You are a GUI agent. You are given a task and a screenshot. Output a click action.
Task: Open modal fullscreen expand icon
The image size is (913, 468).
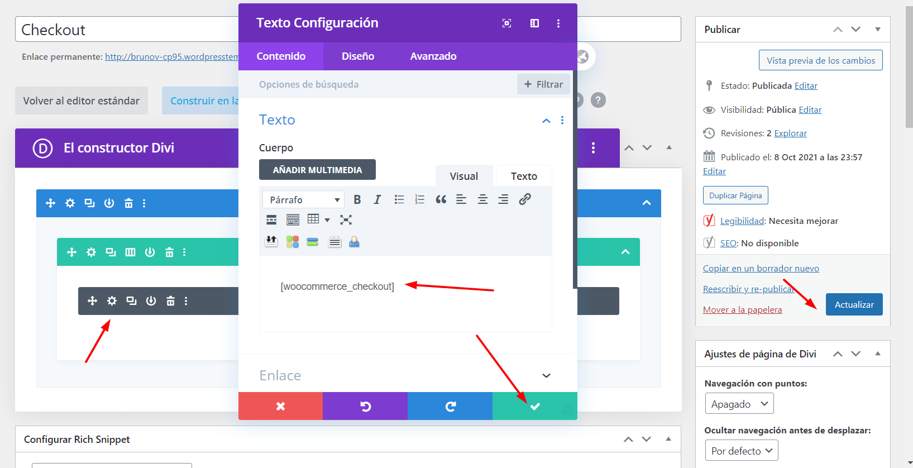click(506, 23)
